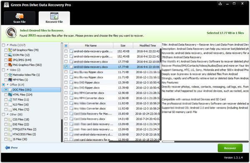Toggle the Video (2) category checkbox
The width and height of the screenshot is (250, 163).
(x=3, y=70)
